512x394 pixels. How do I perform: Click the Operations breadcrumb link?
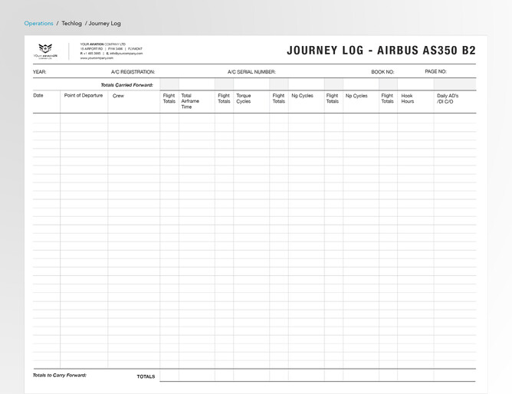pos(38,24)
